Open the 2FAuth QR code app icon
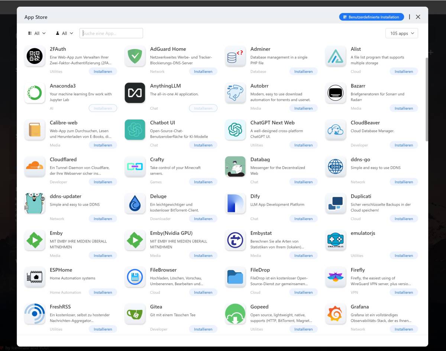The width and height of the screenshot is (446, 351). pyautogui.click(x=35, y=57)
